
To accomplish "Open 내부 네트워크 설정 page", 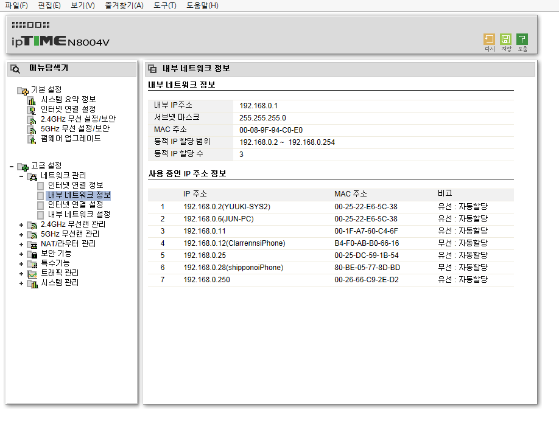I will tap(79, 214).
